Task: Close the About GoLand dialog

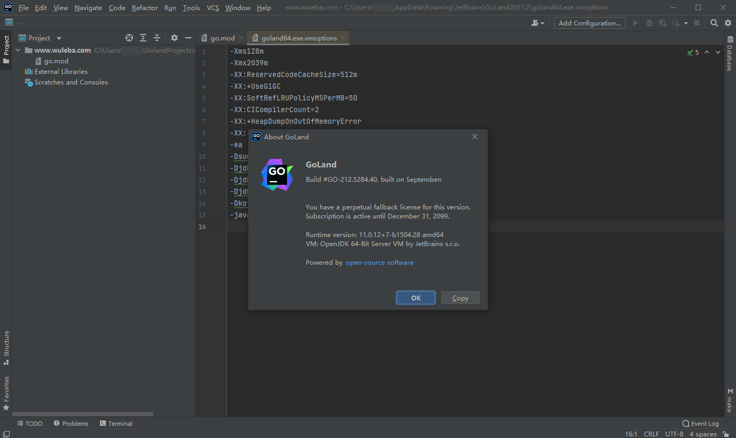Action: pos(475,137)
